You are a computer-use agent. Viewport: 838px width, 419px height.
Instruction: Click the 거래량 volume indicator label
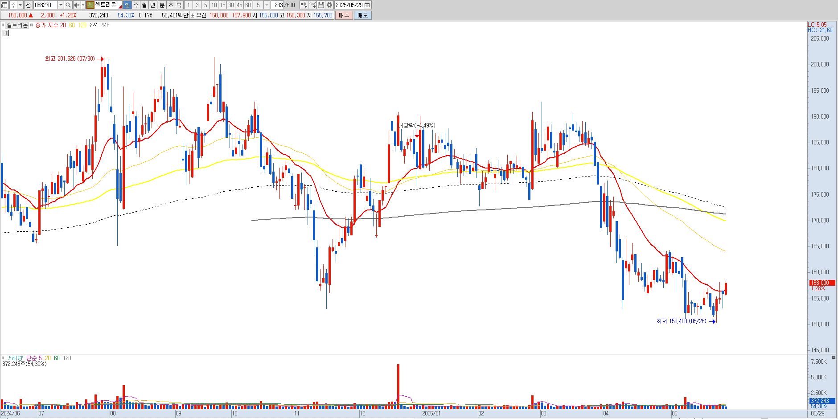[x=14, y=358]
